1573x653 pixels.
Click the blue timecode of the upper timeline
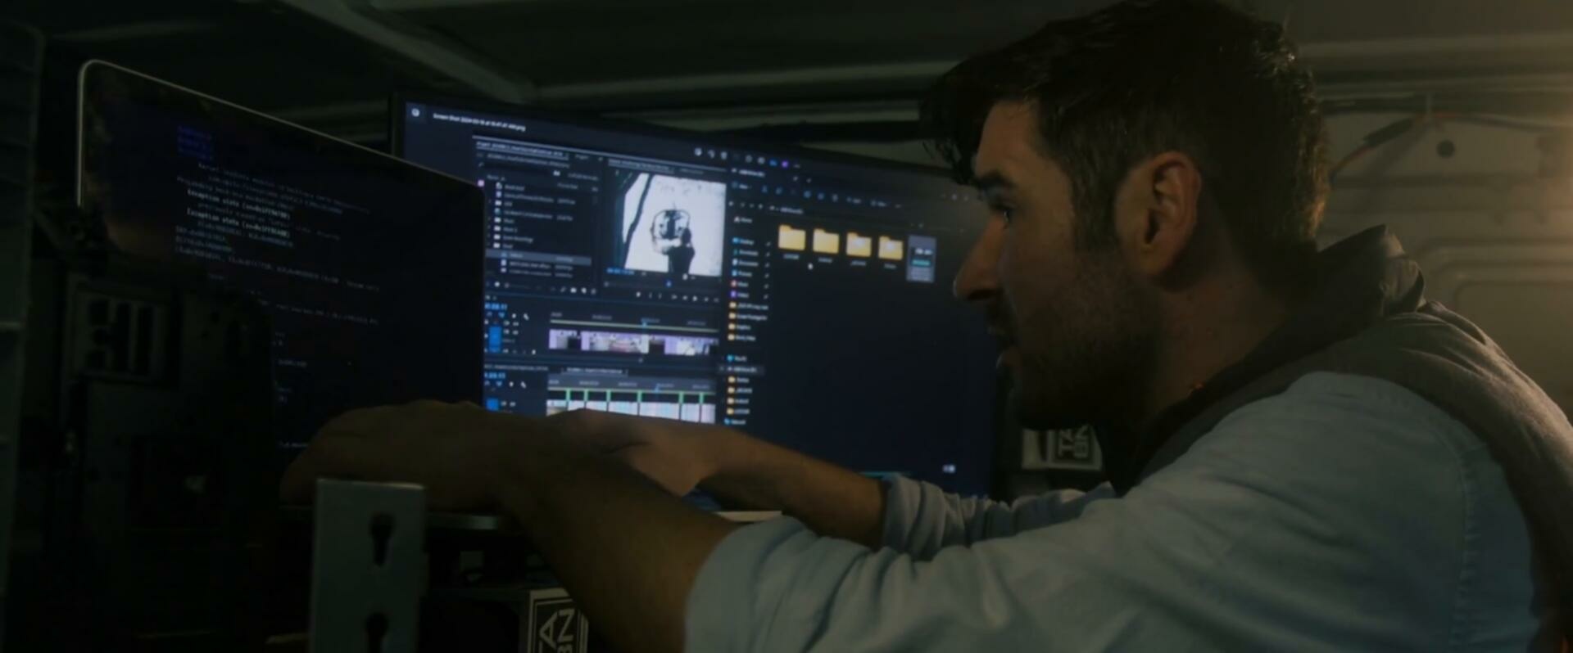coord(496,306)
